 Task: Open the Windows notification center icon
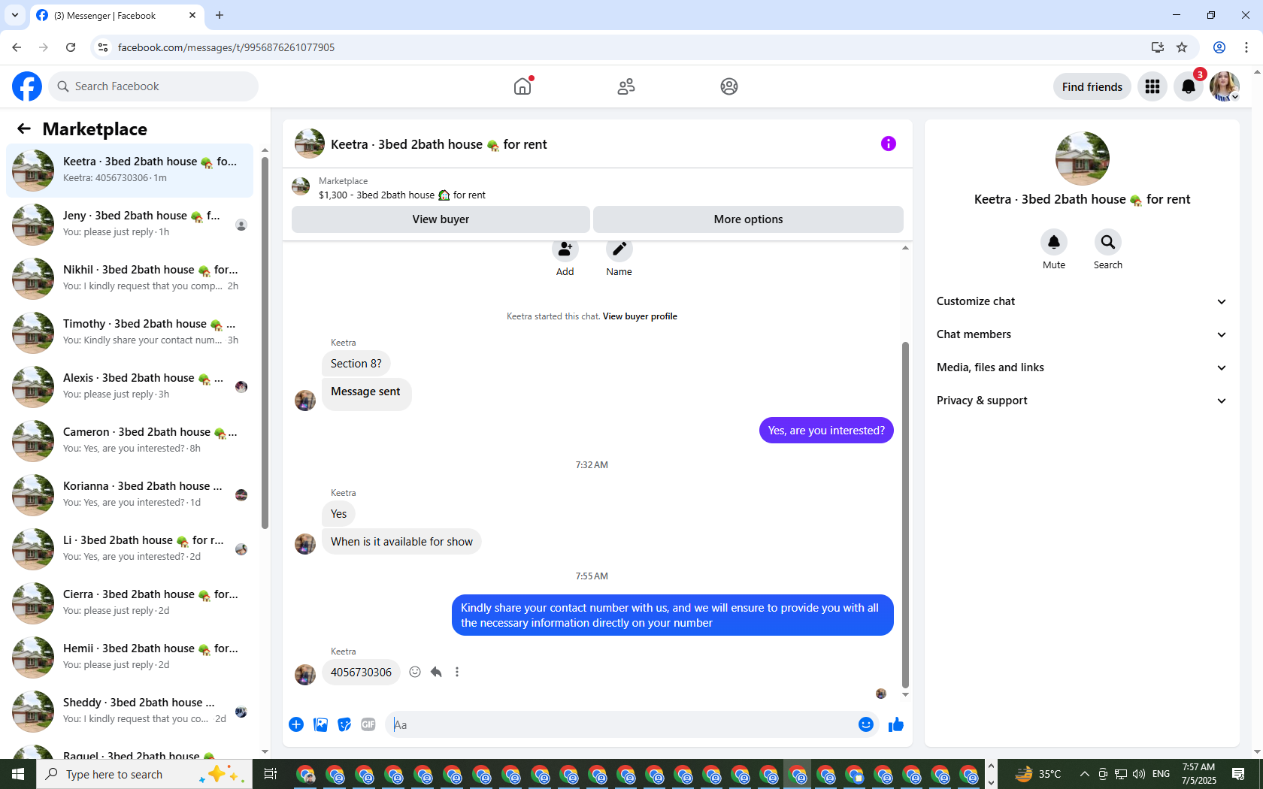(1238, 774)
